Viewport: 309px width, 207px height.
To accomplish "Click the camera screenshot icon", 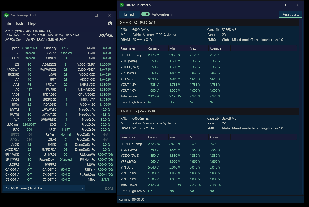I will click(110, 23).
